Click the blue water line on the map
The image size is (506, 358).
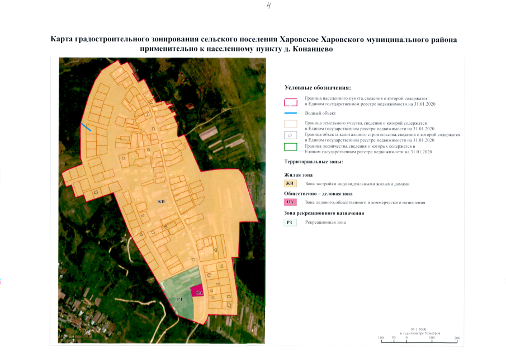click(x=86, y=127)
